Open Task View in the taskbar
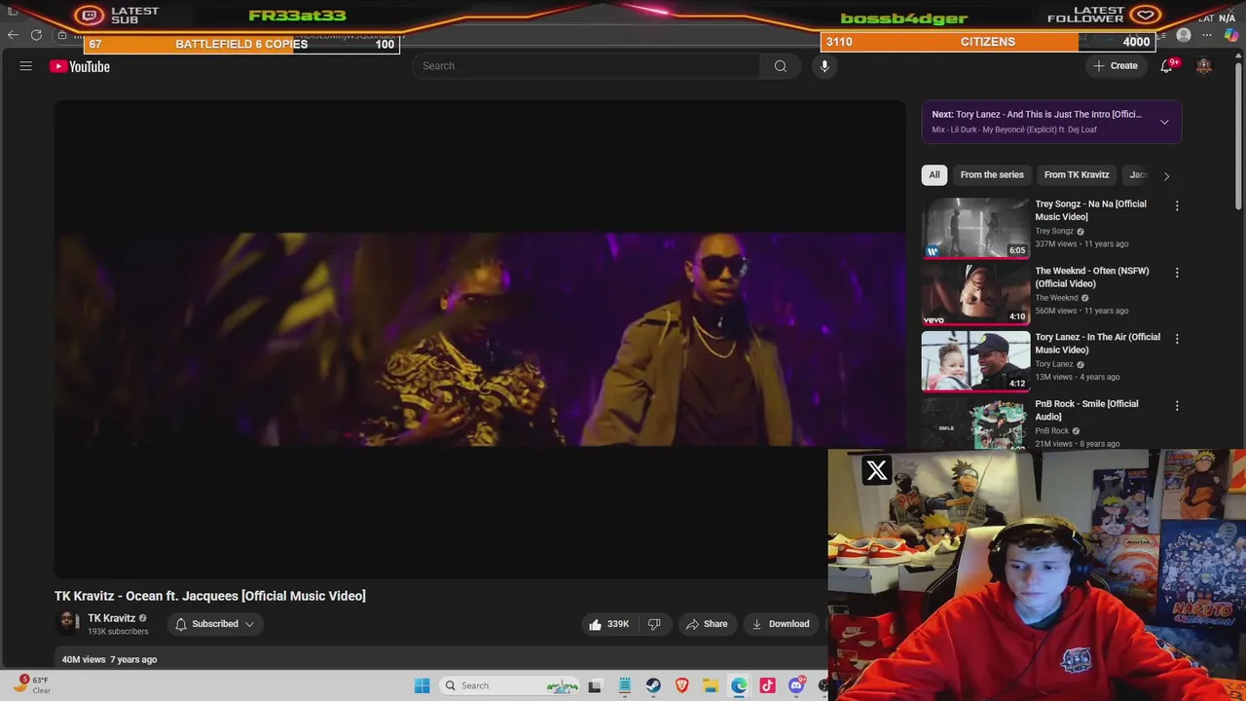The image size is (1246, 701). (595, 685)
